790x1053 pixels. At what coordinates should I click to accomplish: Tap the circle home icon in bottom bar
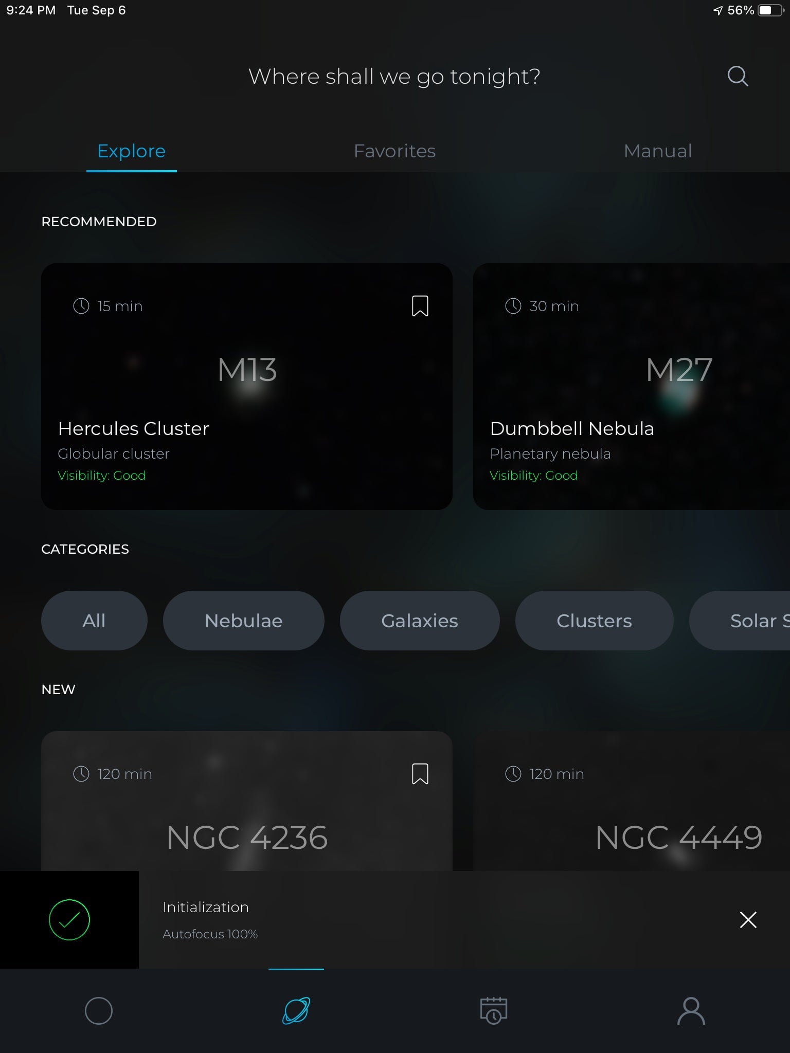coord(99,1011)
